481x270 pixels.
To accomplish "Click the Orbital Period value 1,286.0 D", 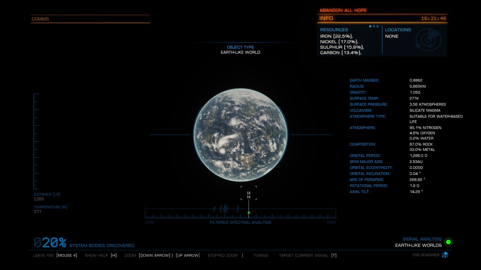I will [x=418, y=155].
